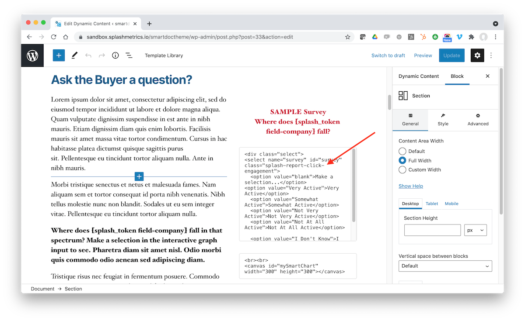Click the Section Height input field
Image resolution: width=525 pixels, height=321 pixels.
coord(432,230)
